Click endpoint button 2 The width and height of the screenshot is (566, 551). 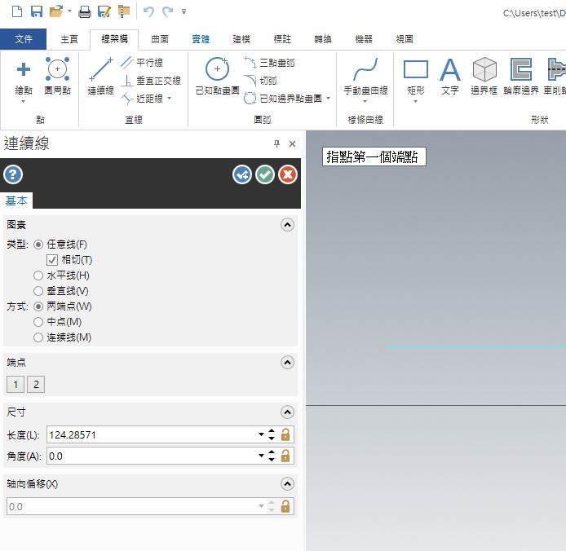(36, 385)
